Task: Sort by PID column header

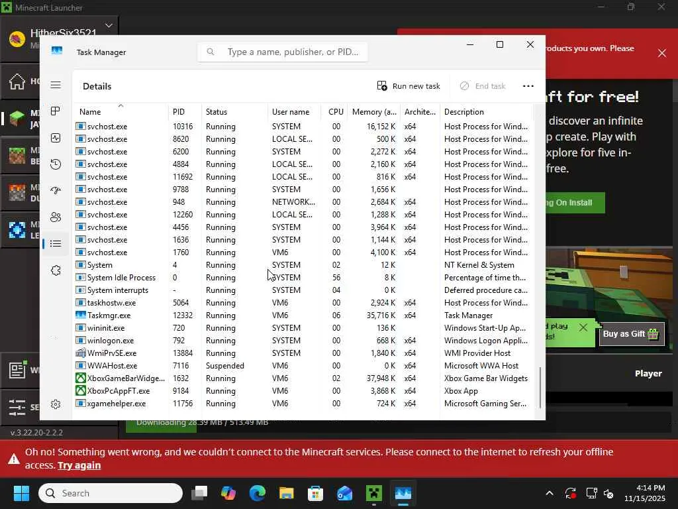Action: (x=185, y=111)
